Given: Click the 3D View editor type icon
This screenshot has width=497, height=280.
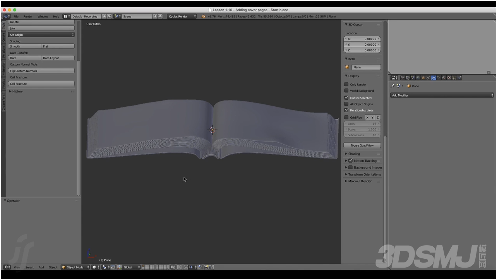Looking at the screenshot, I should tap(7, 267).
